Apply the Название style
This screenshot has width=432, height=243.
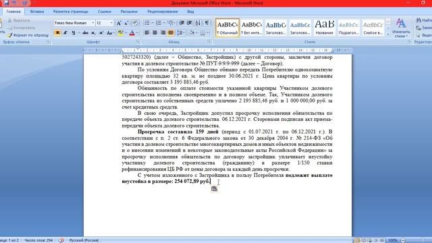coord(324,28)
